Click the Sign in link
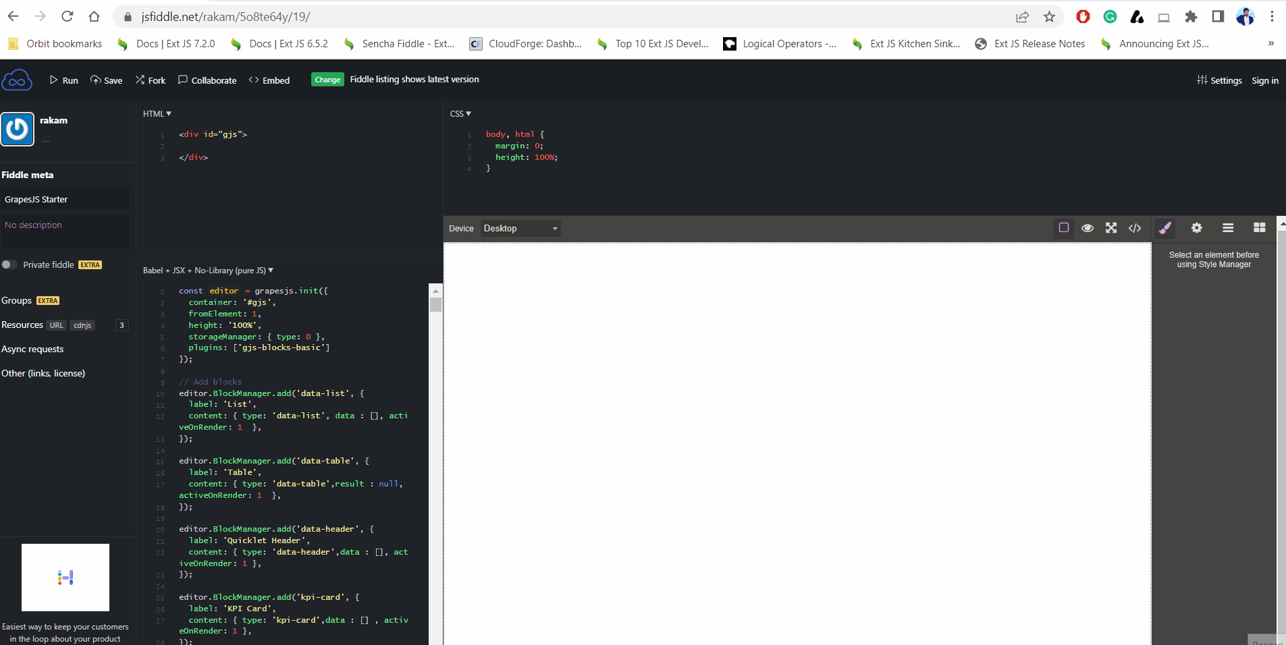This screenshot has height=645, width=1286. pos(1265,80)
